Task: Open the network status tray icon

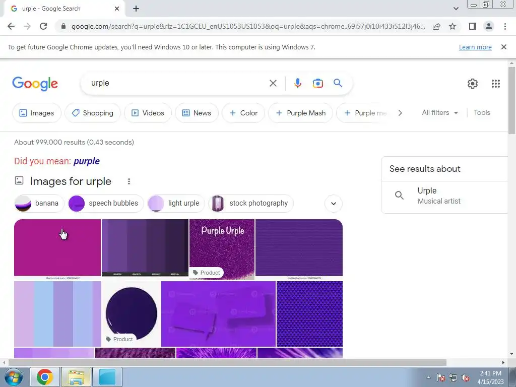Action: point(453,377)
